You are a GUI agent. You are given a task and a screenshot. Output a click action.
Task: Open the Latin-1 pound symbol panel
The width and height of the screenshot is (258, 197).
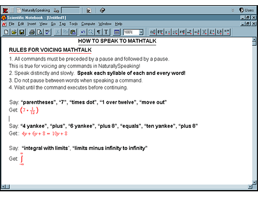click(212, 32)
